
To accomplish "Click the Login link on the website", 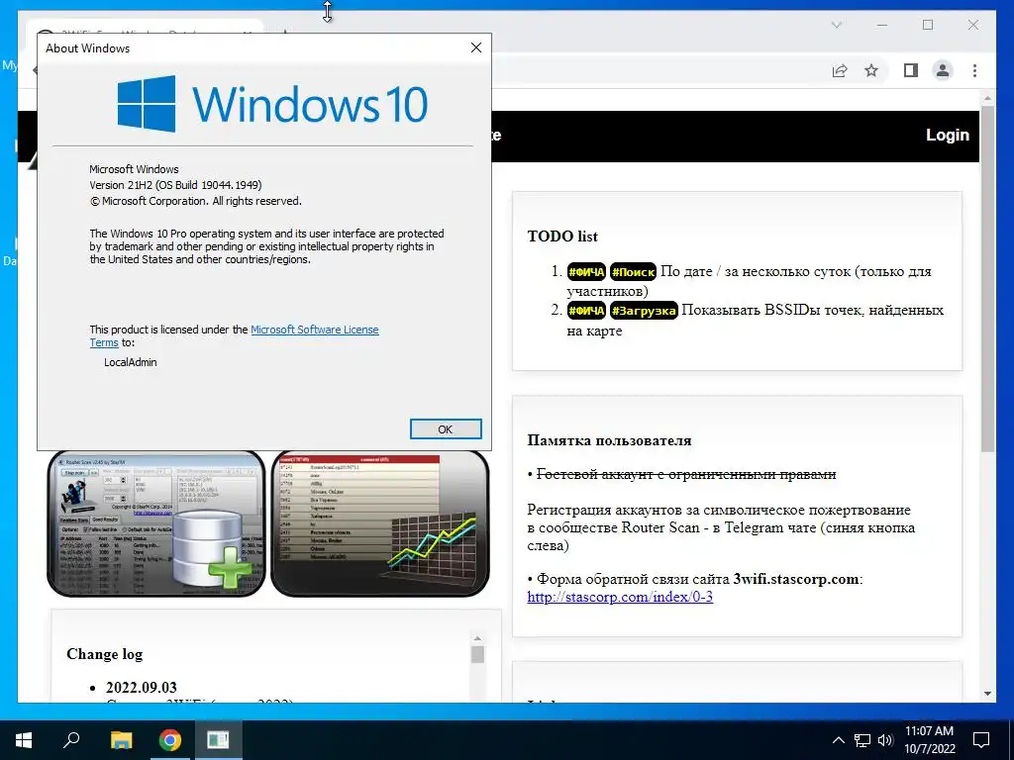I will click(x=948, y=135).
